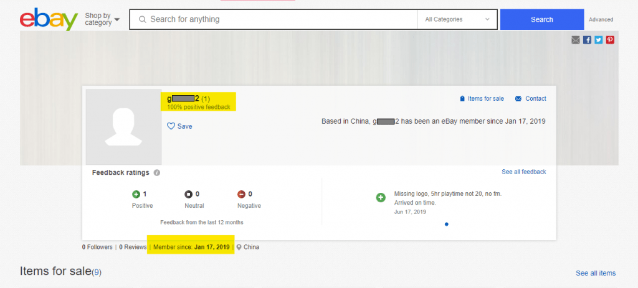Click the email share icon

(x=575, y=40)
